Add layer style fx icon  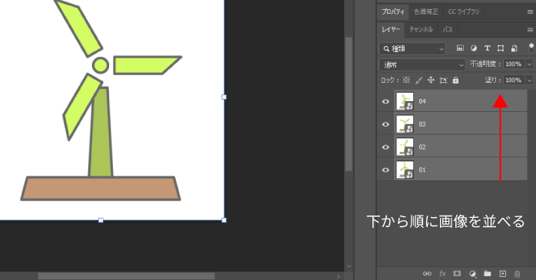click(442, 274)
